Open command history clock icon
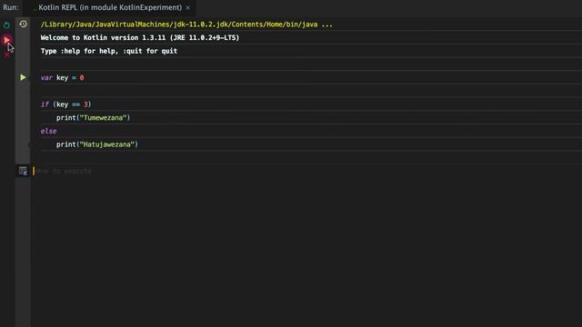 (23, 25)
